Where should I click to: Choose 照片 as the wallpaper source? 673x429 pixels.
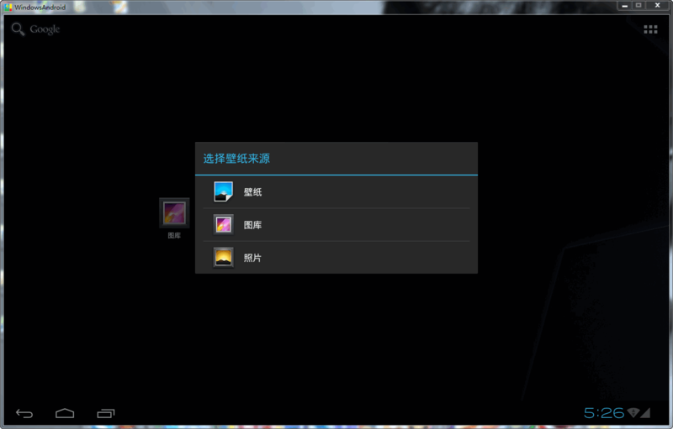[x=336, y=258]
